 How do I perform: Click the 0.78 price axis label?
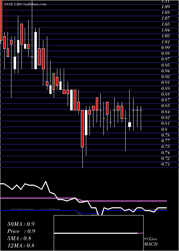click(165, 135)
